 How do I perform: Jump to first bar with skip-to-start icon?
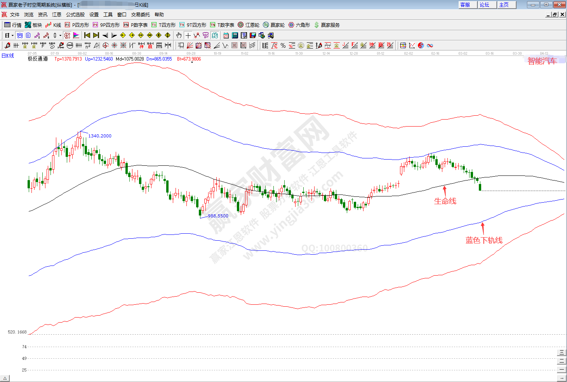point(87,35)
